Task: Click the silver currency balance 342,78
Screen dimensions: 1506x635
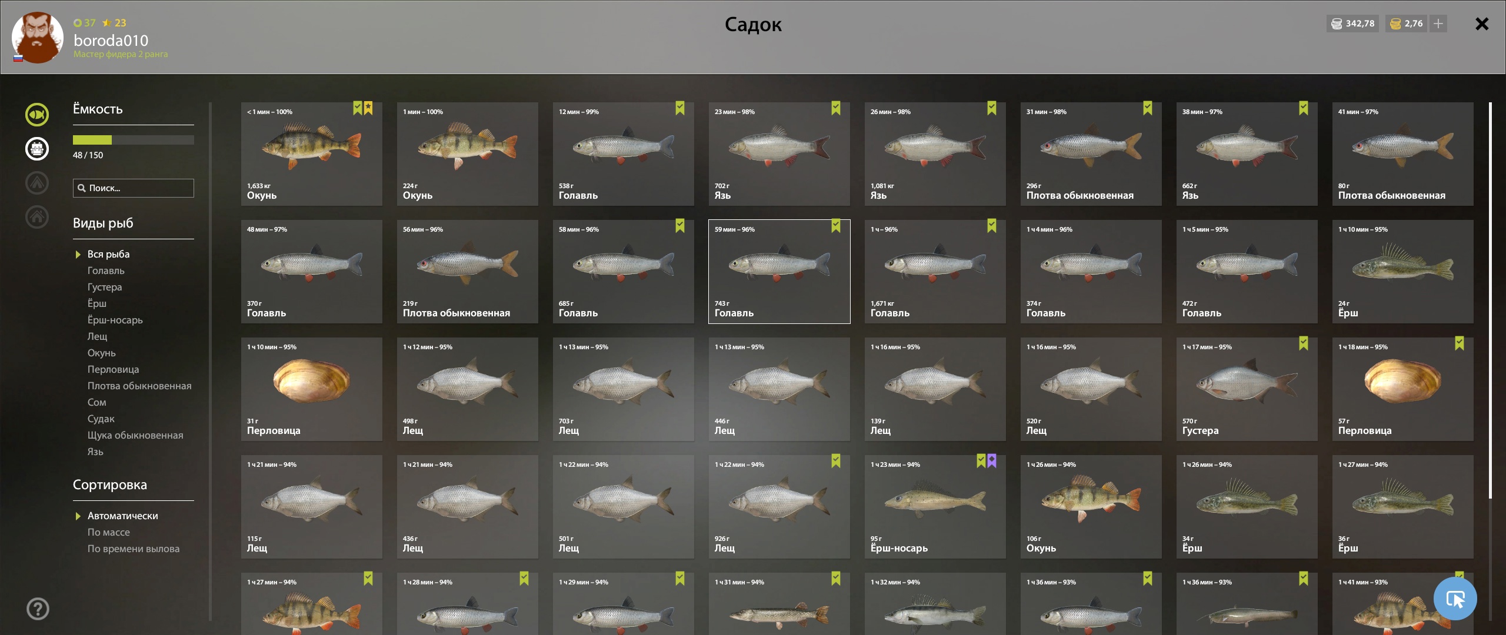Action: tap(1353, 24)
